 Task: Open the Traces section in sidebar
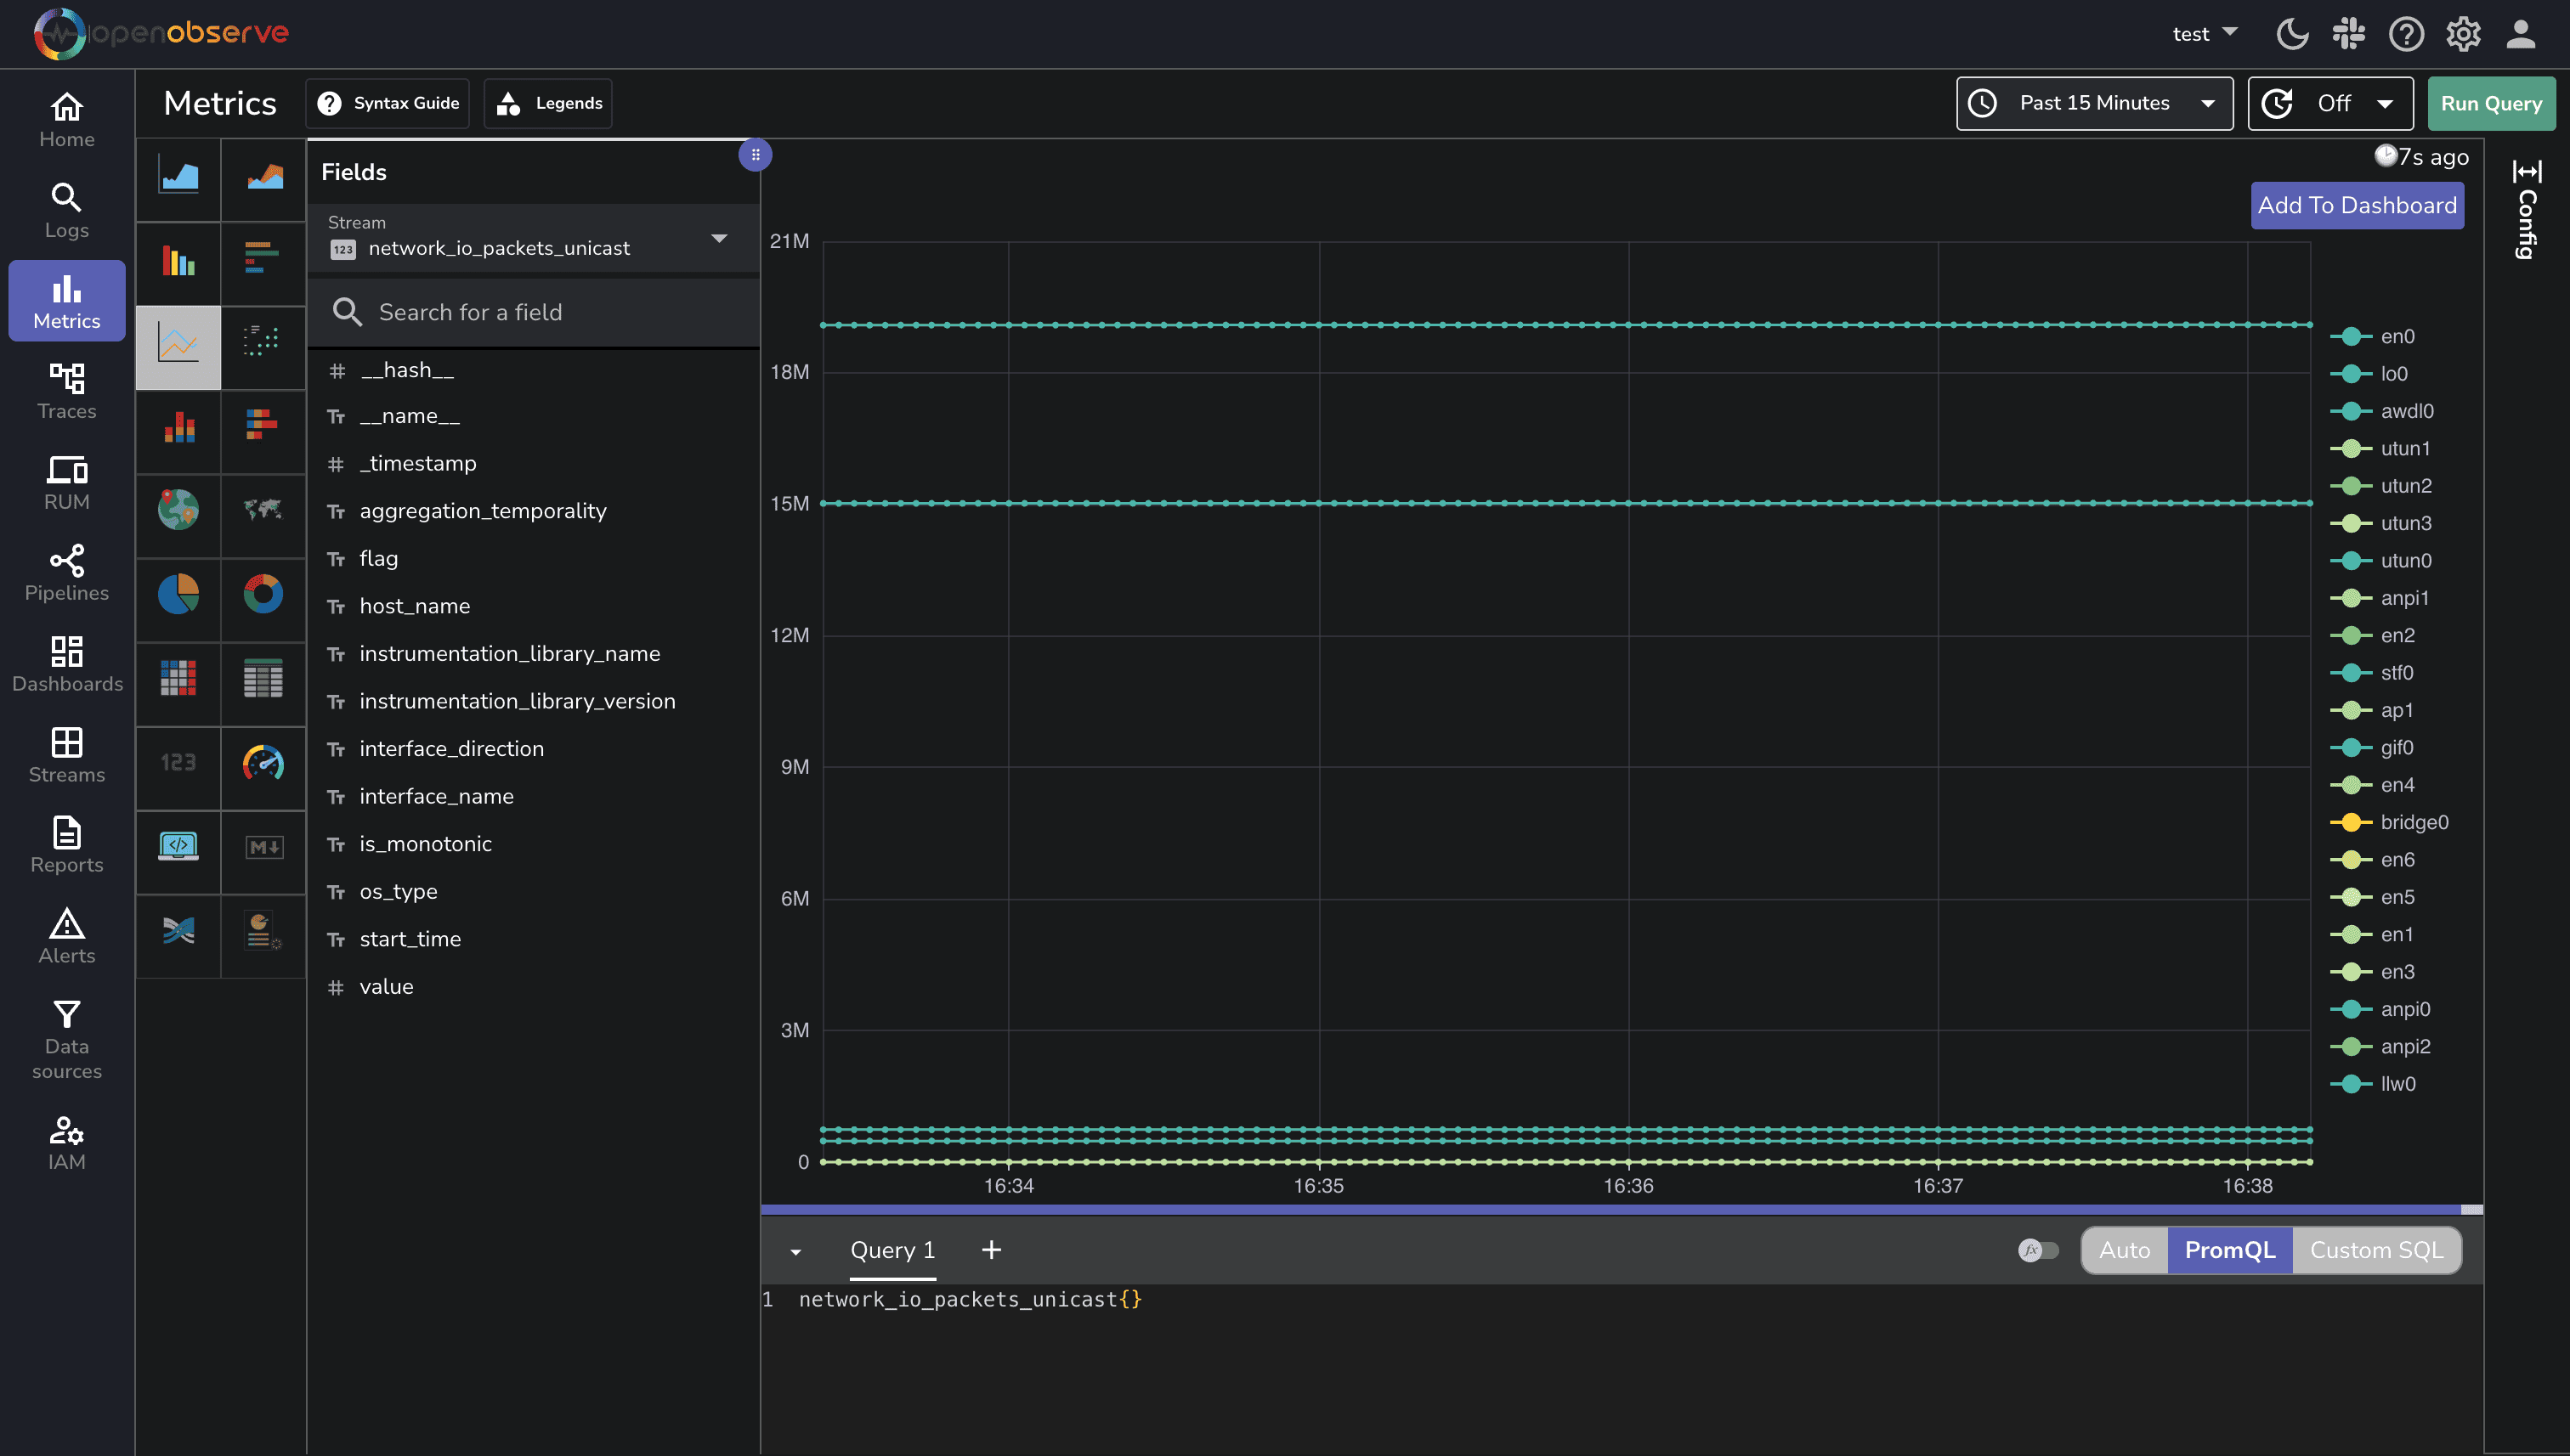pyautogui.click(x=66, y=391)
